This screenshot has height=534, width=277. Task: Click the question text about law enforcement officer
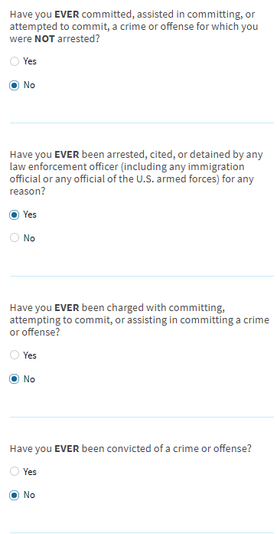pyautogui.click(x=136, y=172)
